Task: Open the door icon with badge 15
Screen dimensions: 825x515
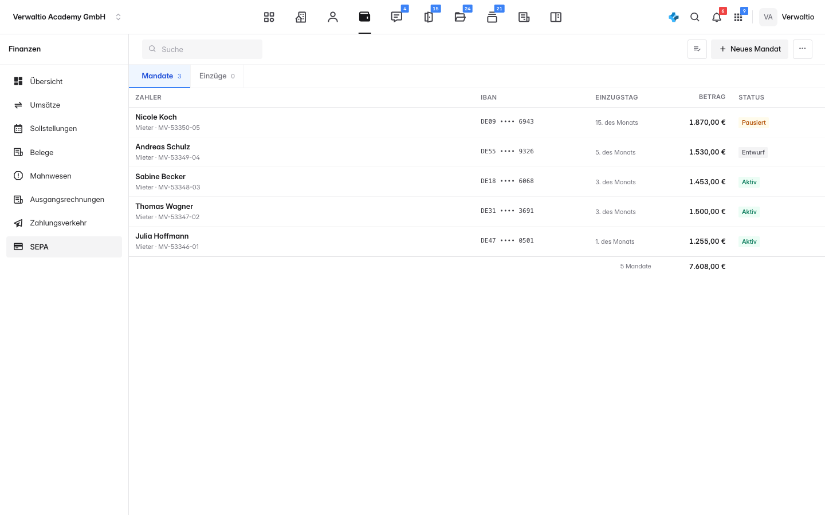Action: (x=429, y=17)
